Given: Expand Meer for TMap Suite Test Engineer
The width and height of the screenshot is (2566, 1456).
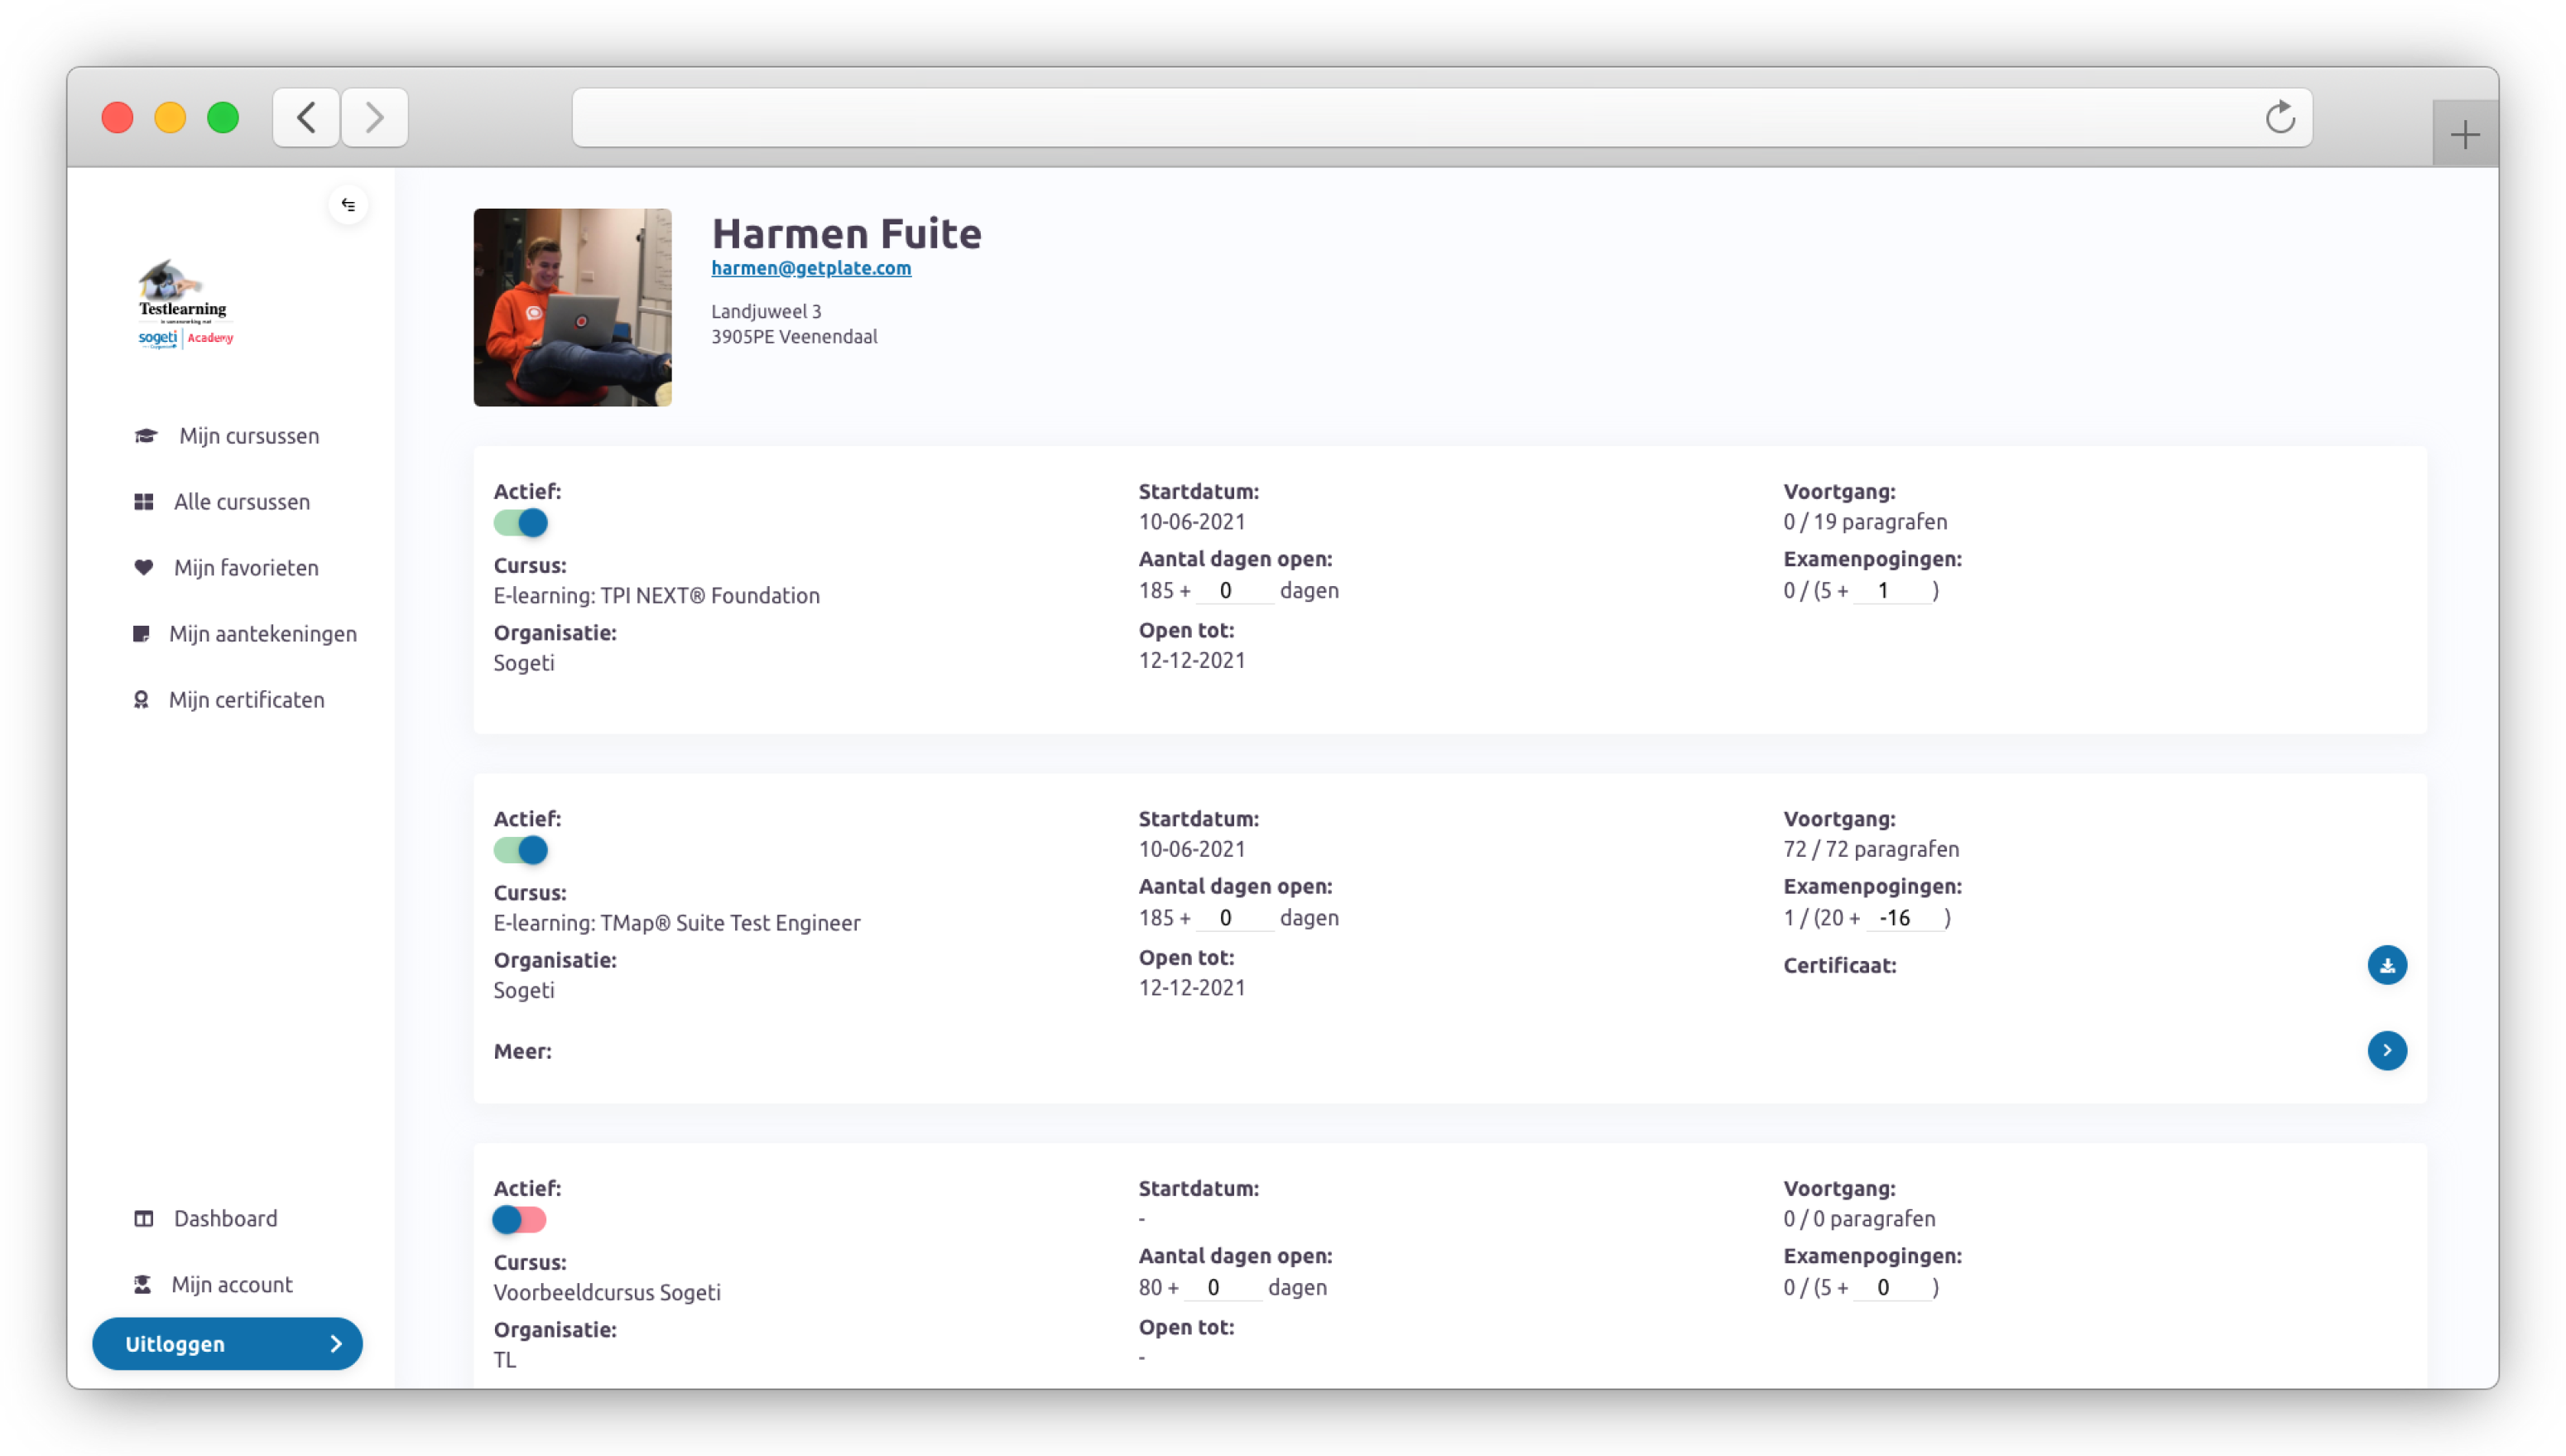Looking at the screenshot, I should 2387,1050.
